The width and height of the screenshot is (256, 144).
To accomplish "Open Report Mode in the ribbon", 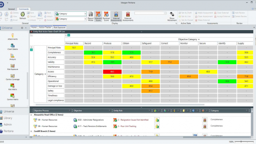I will [91, 16].
